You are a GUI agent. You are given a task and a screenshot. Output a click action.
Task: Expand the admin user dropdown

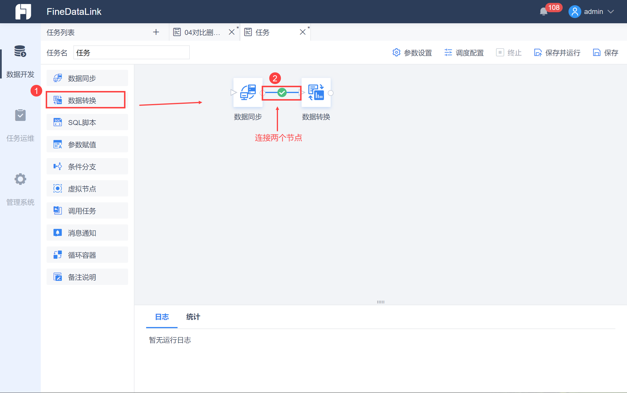pyautogui.click(x=594, y=12)
